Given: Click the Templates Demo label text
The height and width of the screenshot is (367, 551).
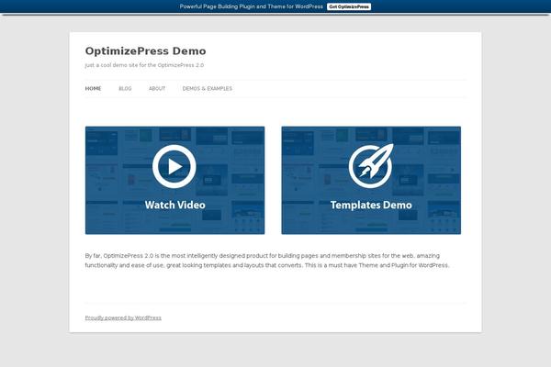Looking at the screenshot, I should click(371, 206).
